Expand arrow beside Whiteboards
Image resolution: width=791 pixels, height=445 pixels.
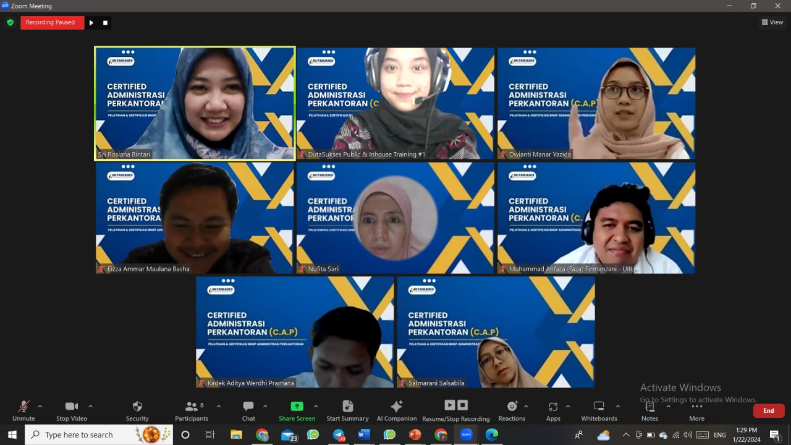(617, 407)
